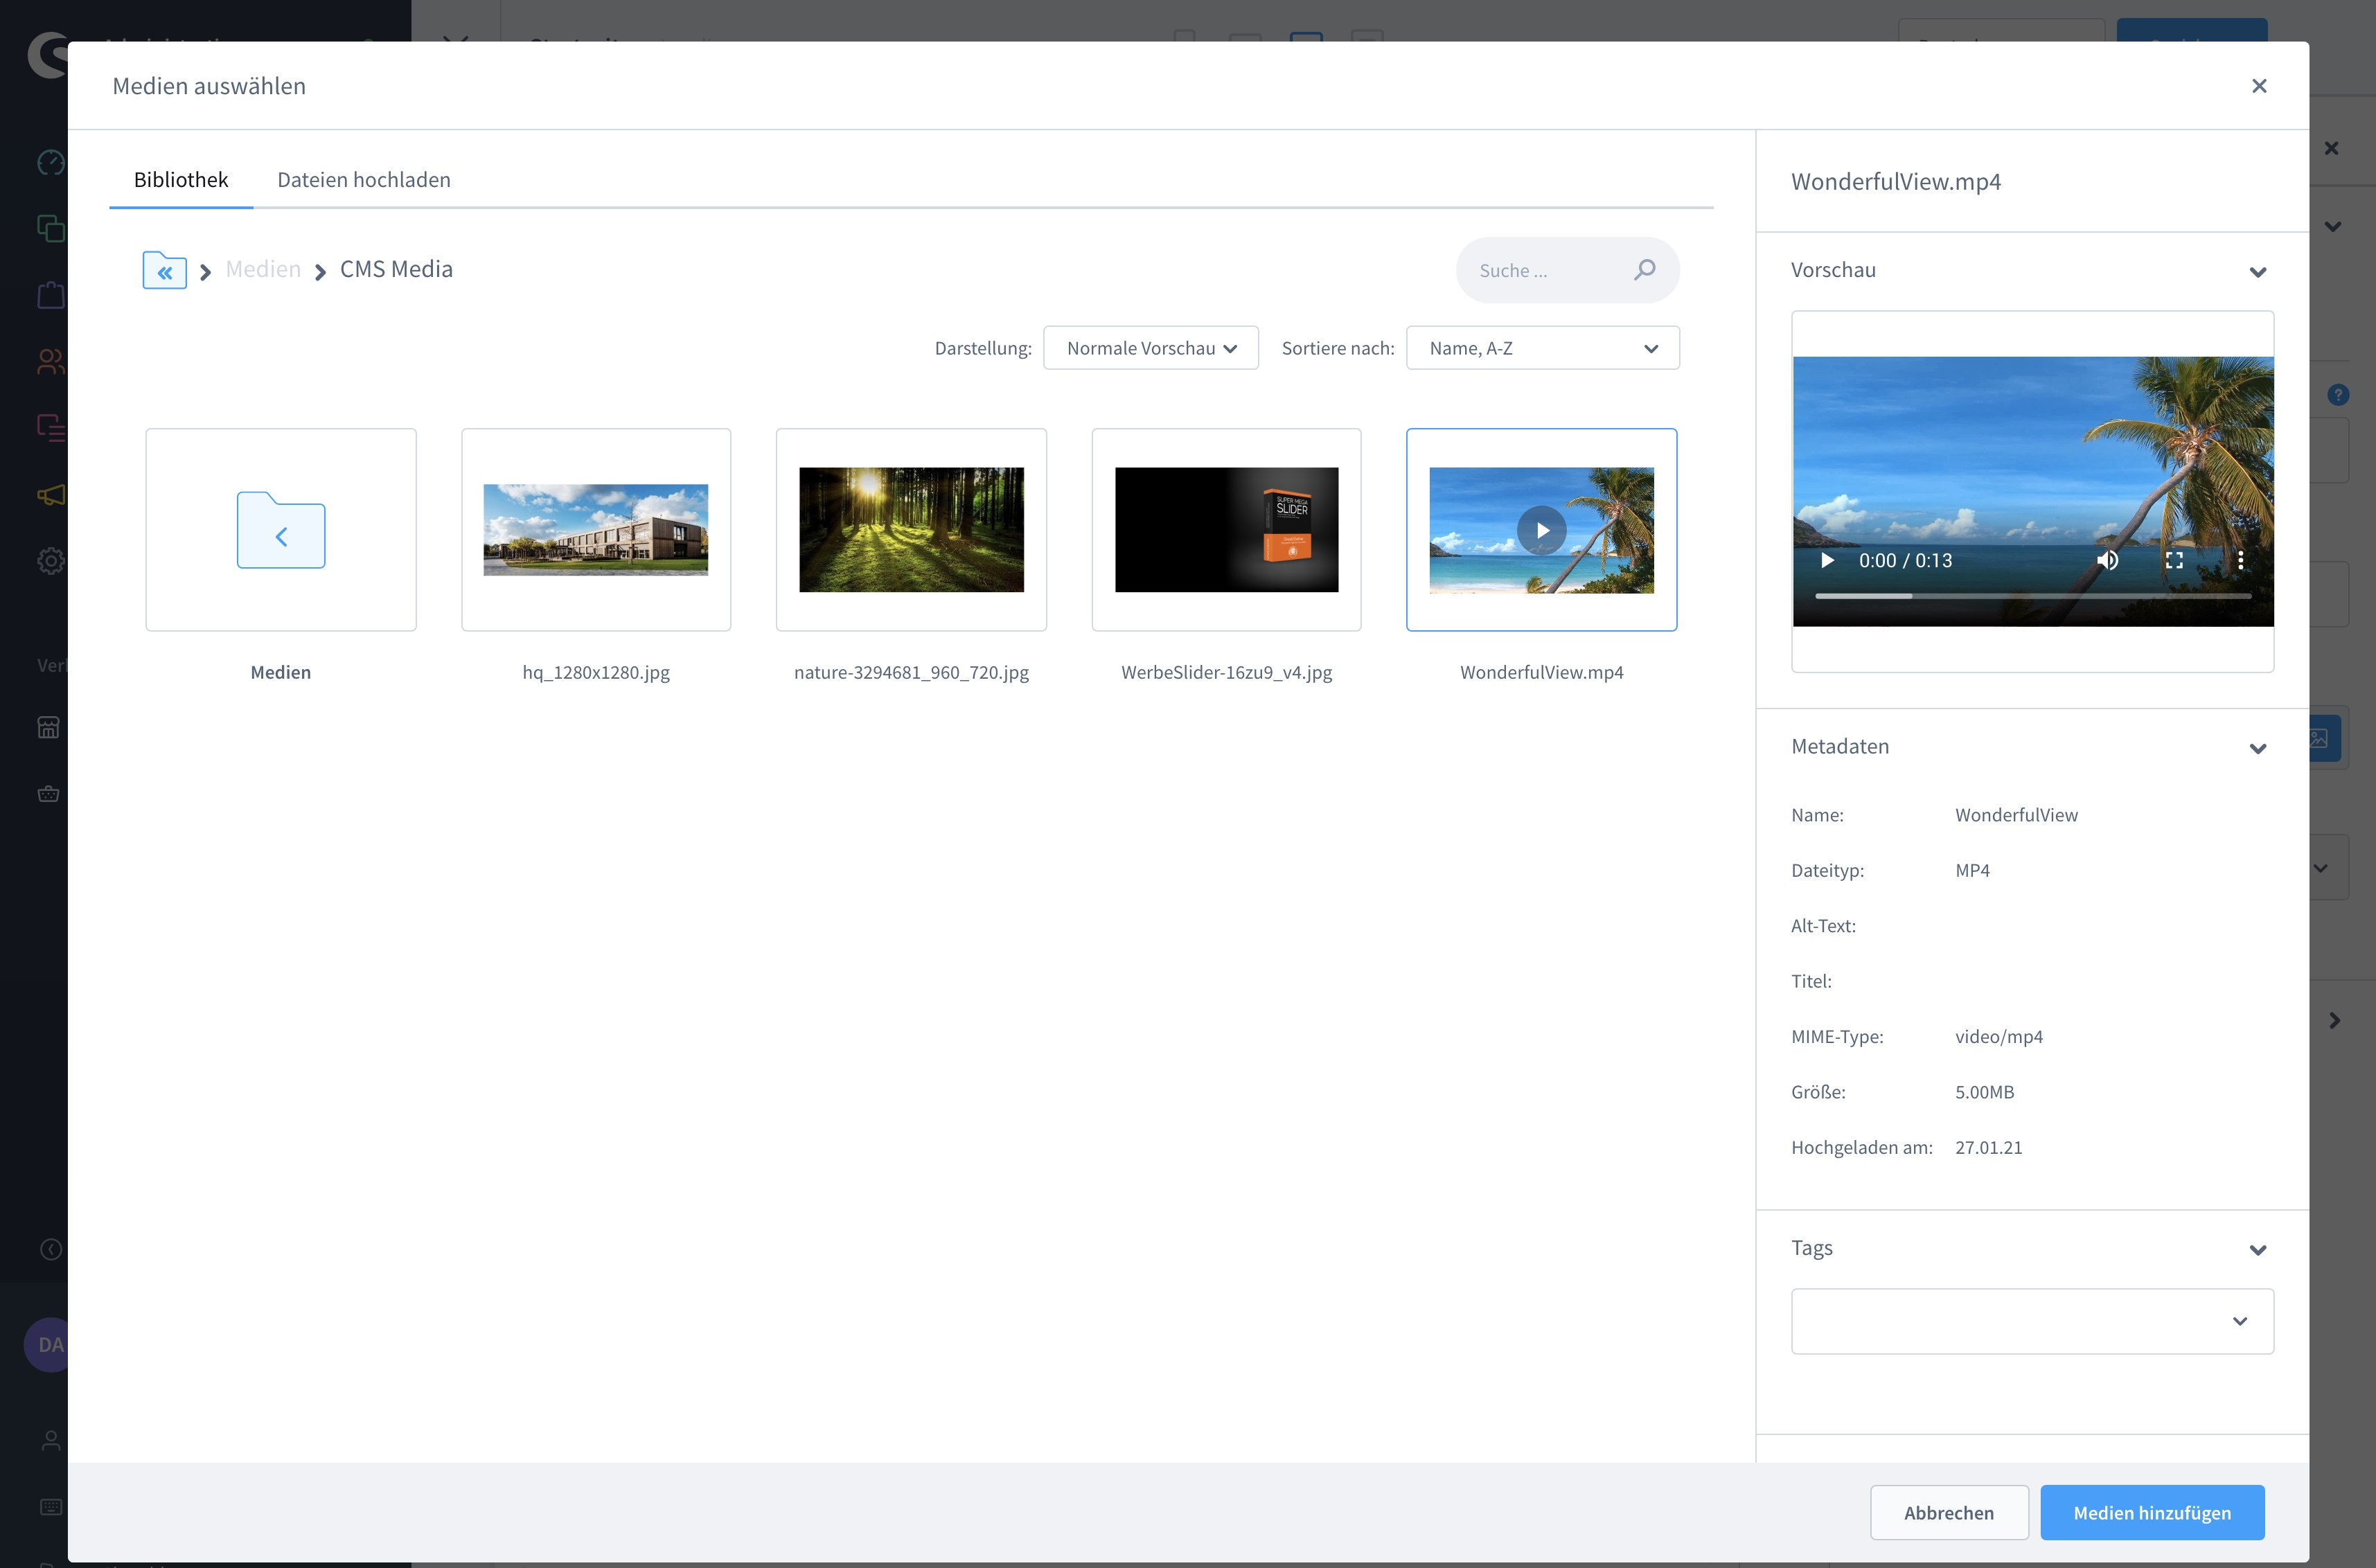Collapse the Tags section
This screenshot has width=2376, height=1568.
(2257, 1250)
